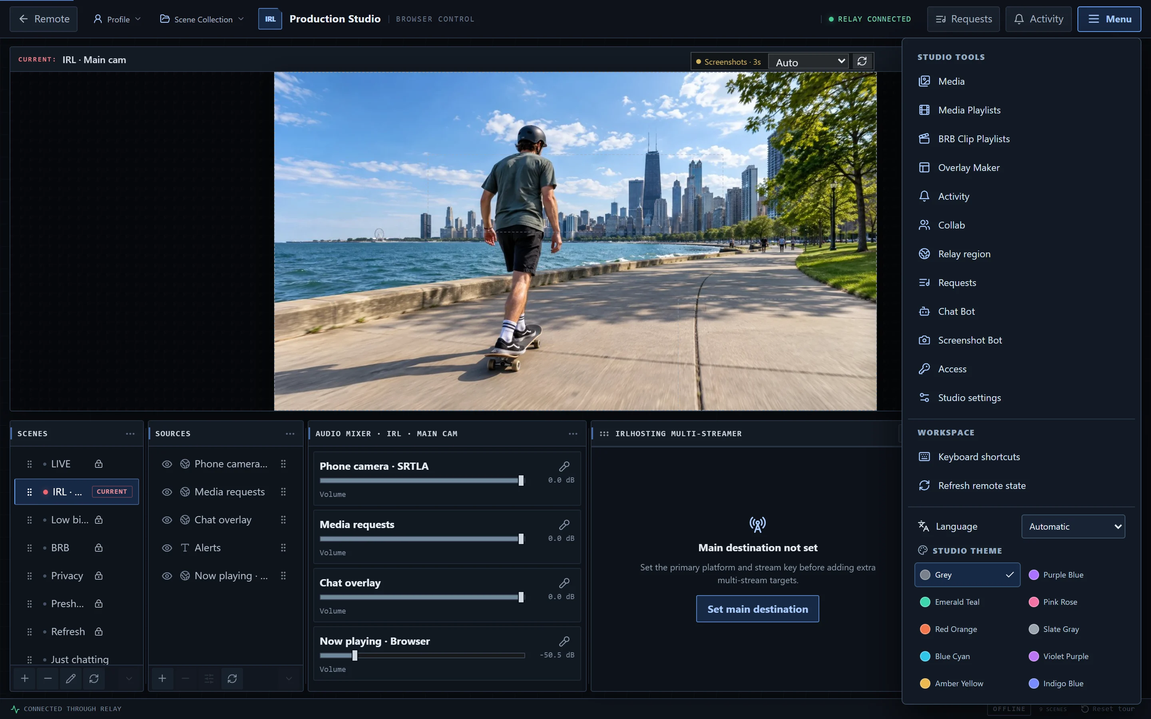
Task: Expand the scenes toolbar chevron
Action: click(129, 678)
